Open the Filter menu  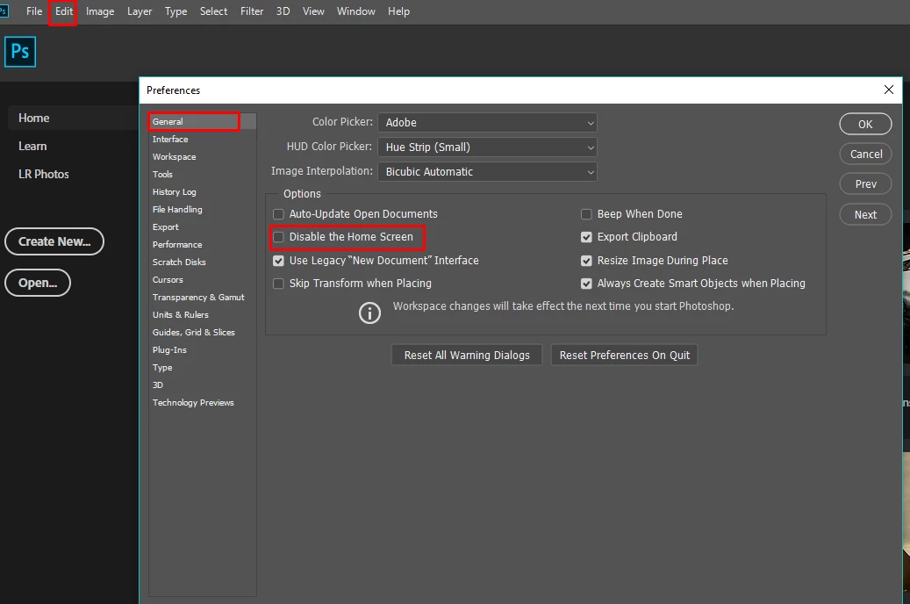[252, 11]
